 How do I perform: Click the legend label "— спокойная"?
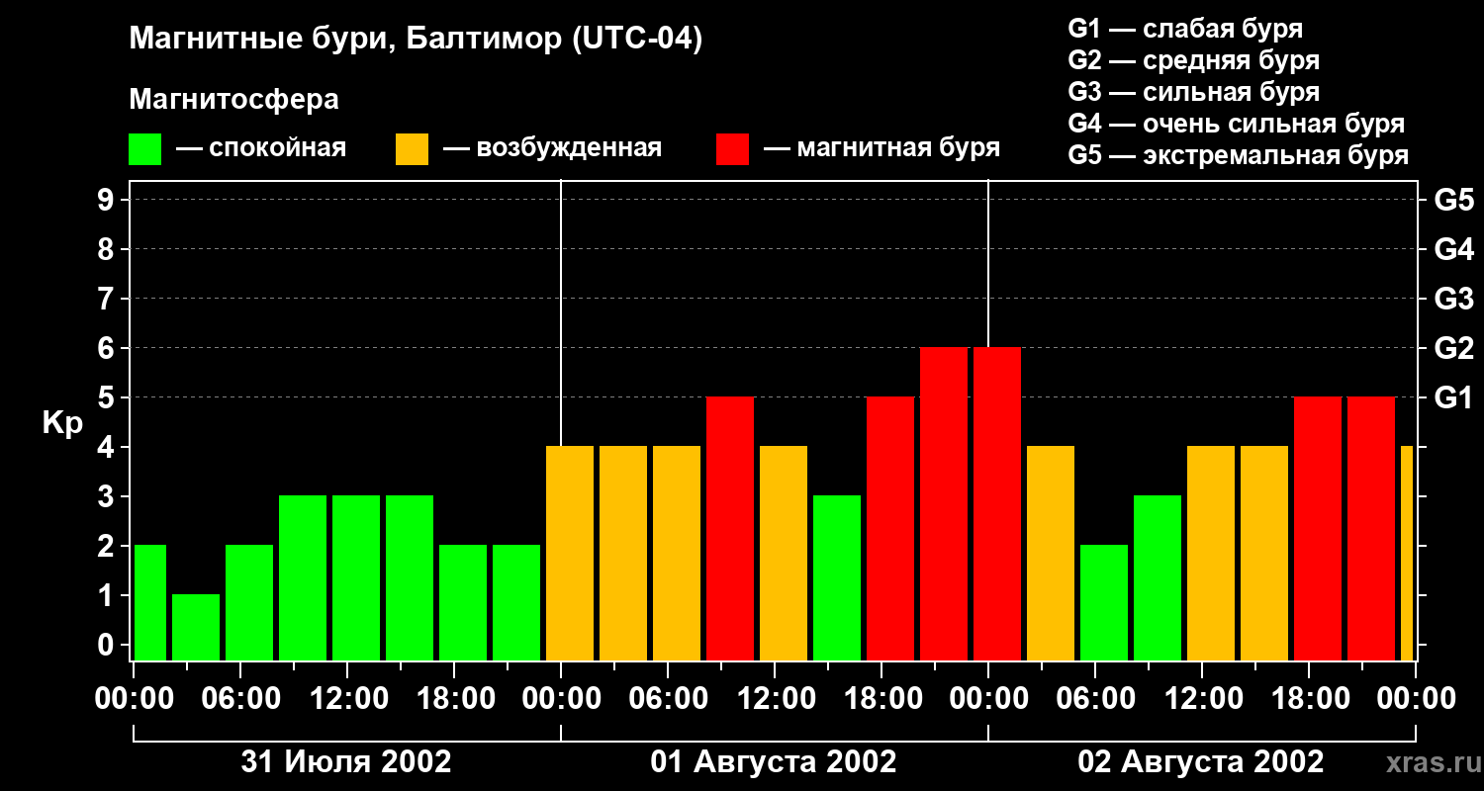pos(261,148)
